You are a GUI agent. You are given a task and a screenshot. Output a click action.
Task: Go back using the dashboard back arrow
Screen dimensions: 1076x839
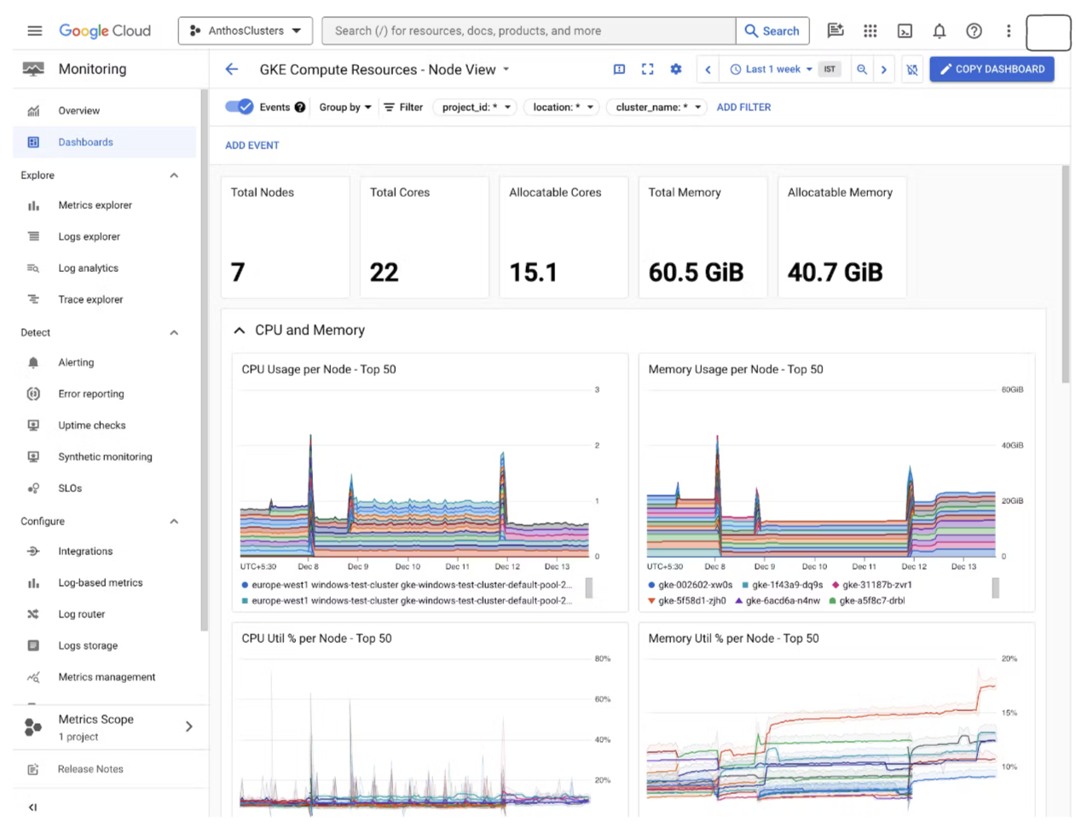[232, 69]
